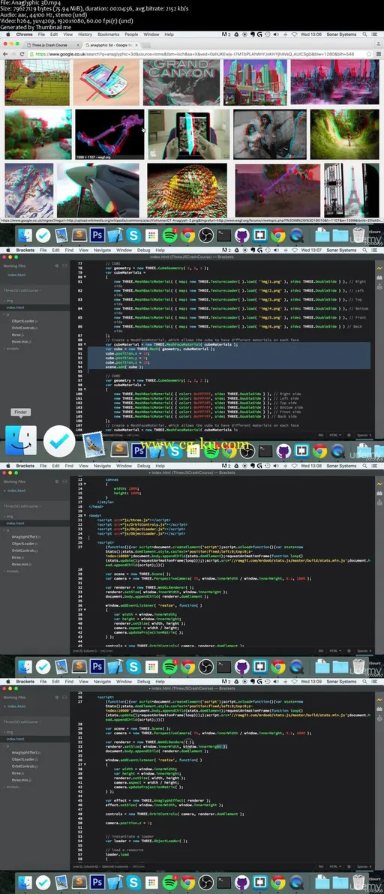The width and height of the screenshot is (384, 894).
Task: Click Live Preview lightning icon in the 13:07 Brackets frame
Action: point(379,266)
